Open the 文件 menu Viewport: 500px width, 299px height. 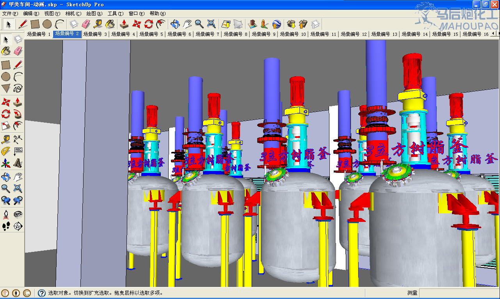(10, 14)
